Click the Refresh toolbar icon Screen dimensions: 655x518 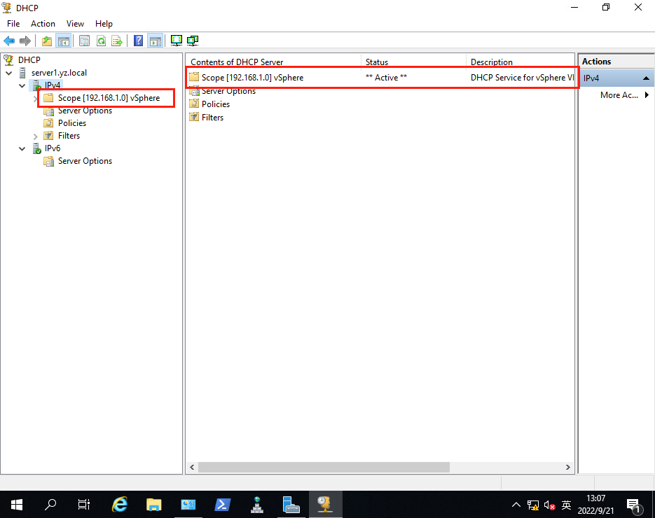pyautogui.click(x=101, y=40)
